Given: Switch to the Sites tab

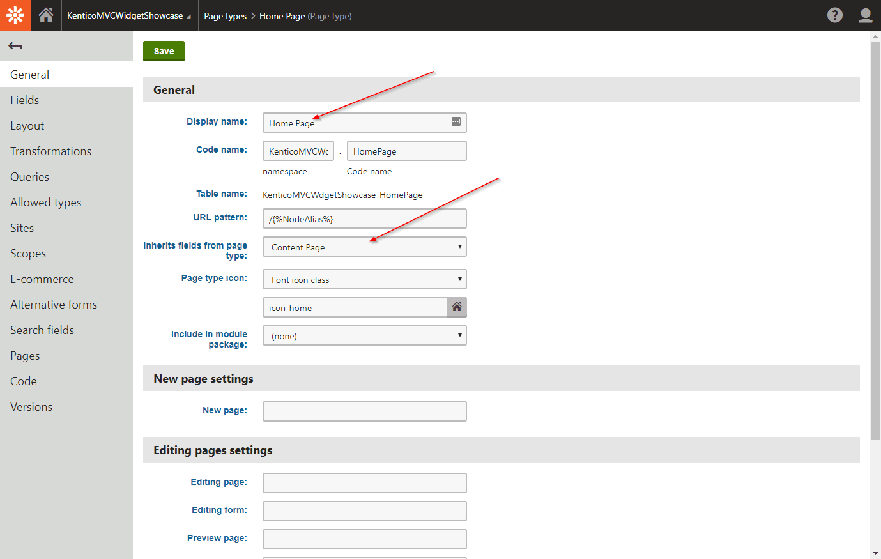Looking at the screenshot, I should (x=66, y=227).
